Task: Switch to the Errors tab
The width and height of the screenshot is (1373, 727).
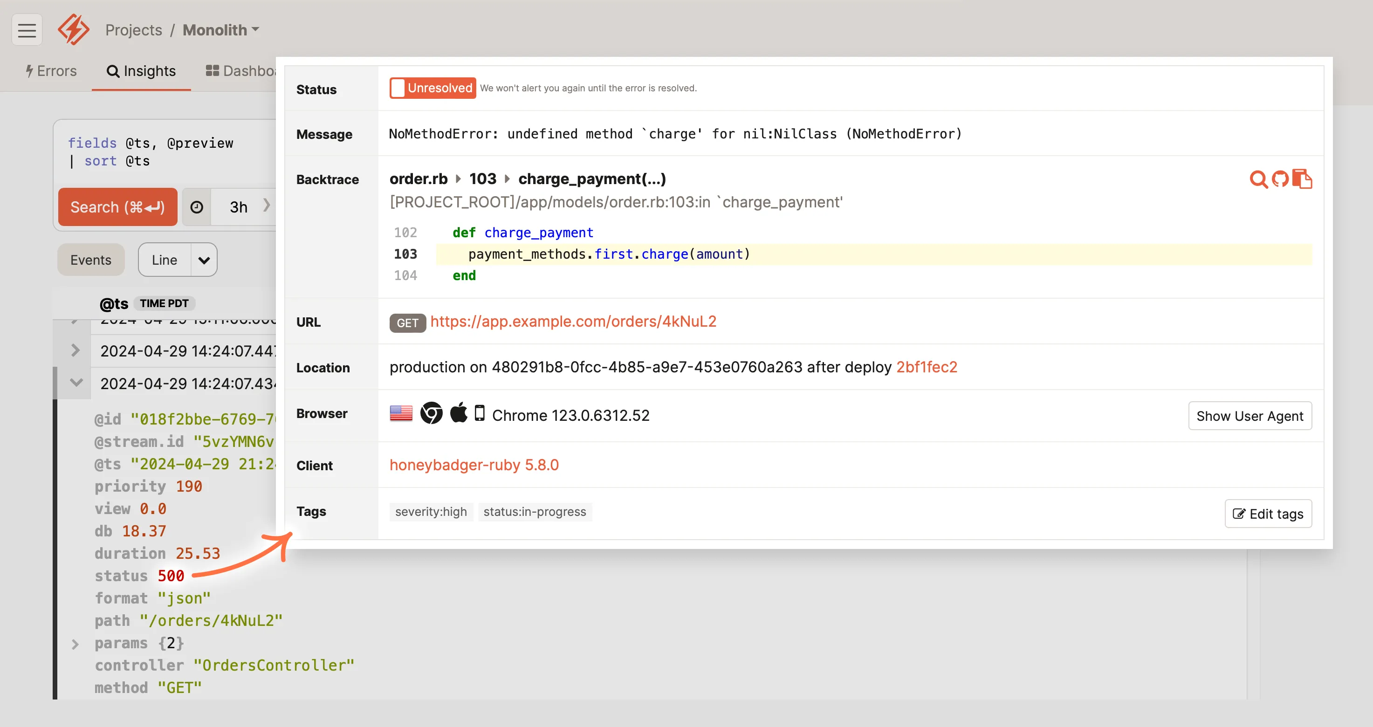Action: coord(51,71)
